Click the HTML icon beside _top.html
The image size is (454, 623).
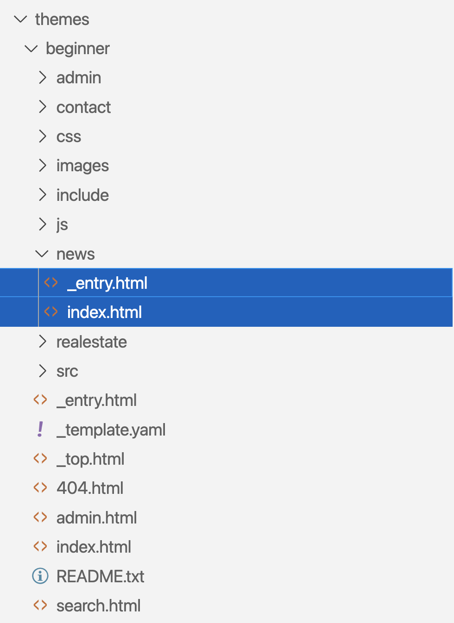[40, 458]
